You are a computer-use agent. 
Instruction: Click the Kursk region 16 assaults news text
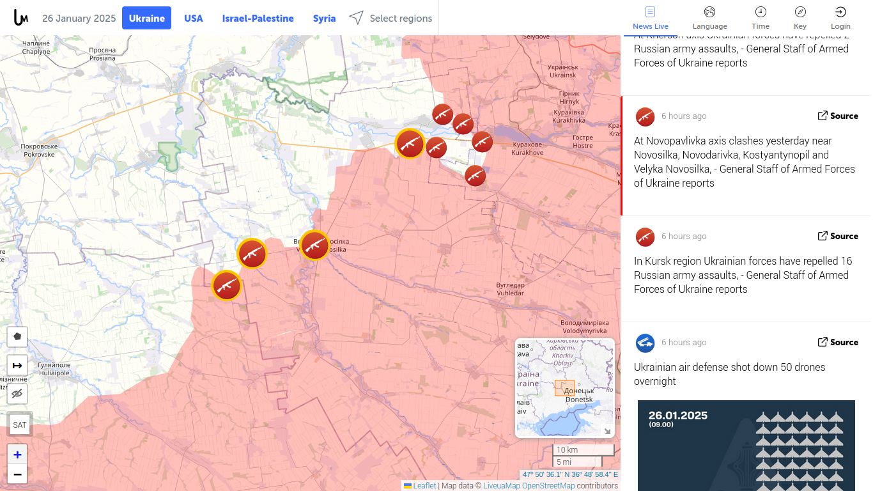[x=743, y=275]
